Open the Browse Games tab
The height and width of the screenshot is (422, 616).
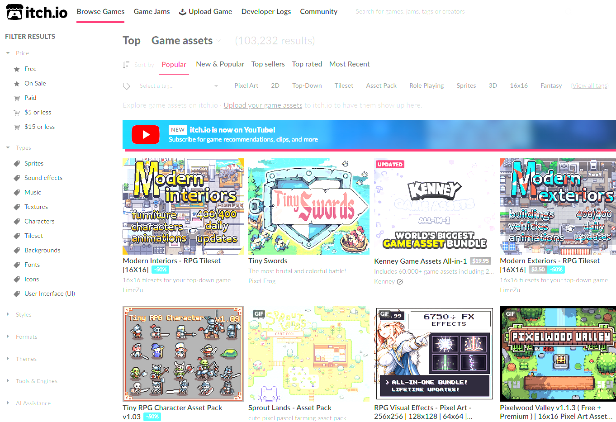(x=100, y=11)
